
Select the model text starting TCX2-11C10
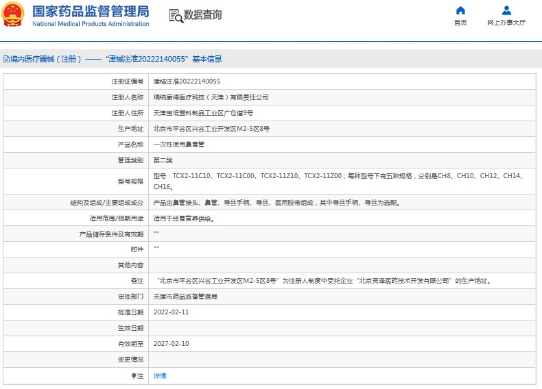point(339,181)
